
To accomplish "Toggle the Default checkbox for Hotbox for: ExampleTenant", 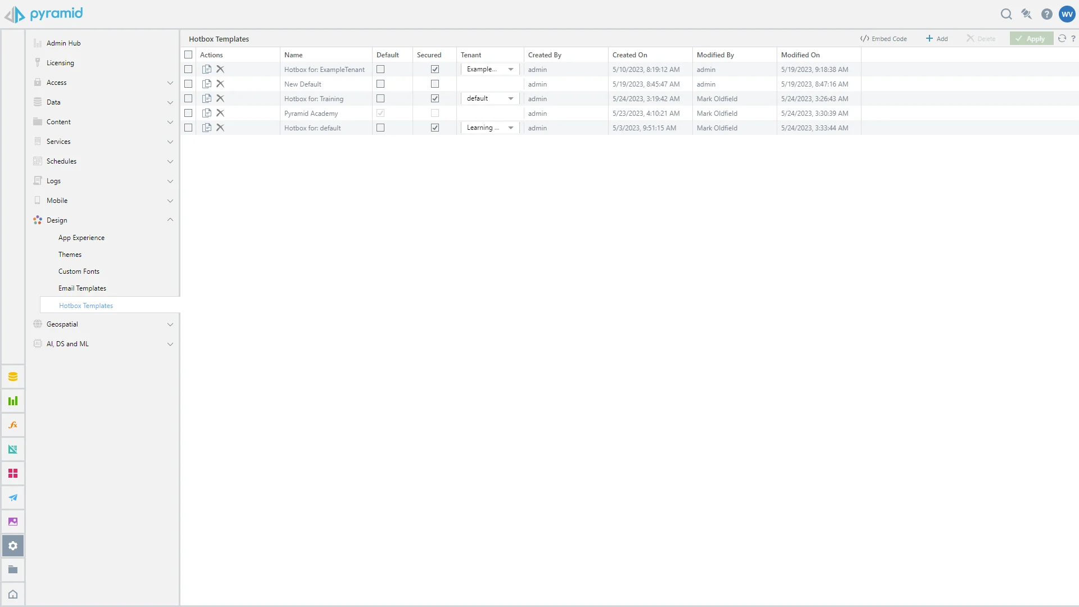I will (x=380, y=69).
